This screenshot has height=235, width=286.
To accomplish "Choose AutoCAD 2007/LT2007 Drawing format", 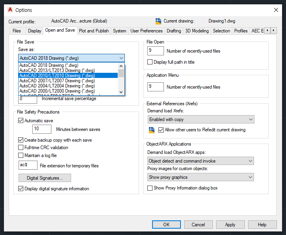I will point(68,81).
